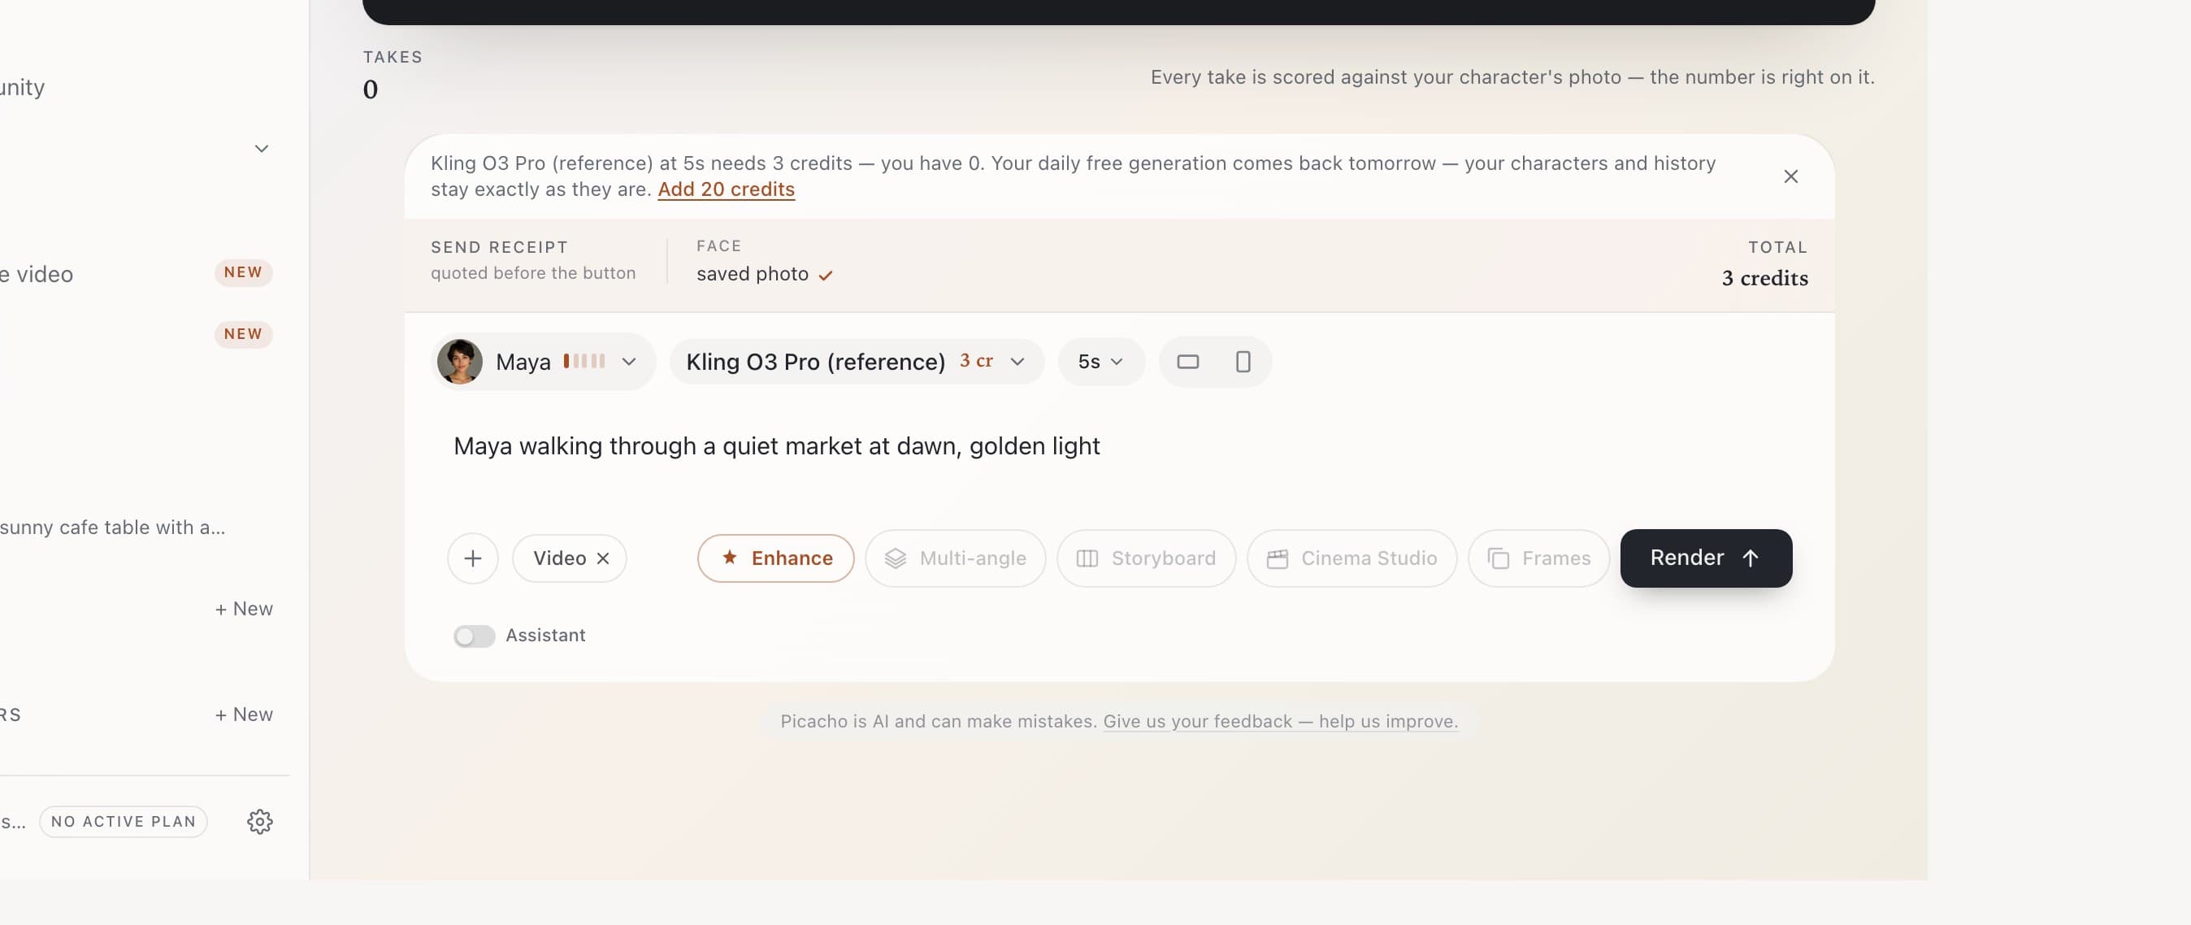
Task: Open the feedback link
Action: tap(1280, 721)
